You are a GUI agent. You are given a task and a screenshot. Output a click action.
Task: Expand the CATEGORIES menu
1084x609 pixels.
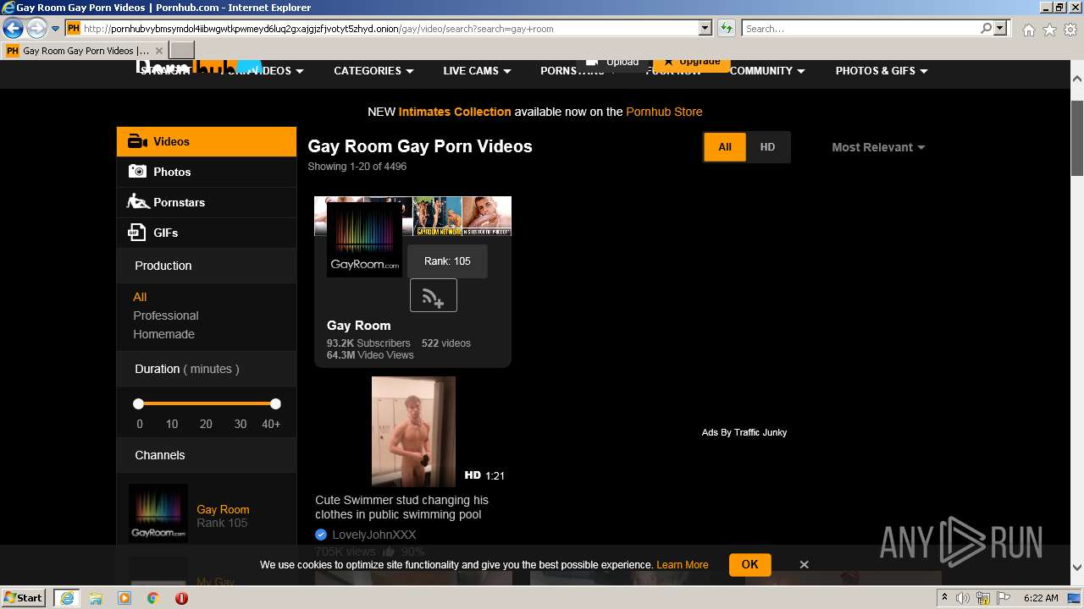click(373, 71)
